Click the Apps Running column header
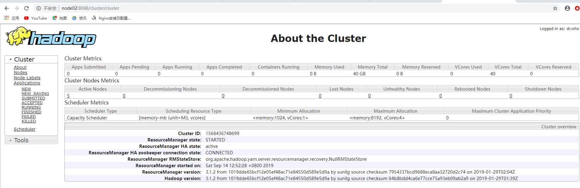Screen dimensions: 580x188 click(x=177, y=67)
